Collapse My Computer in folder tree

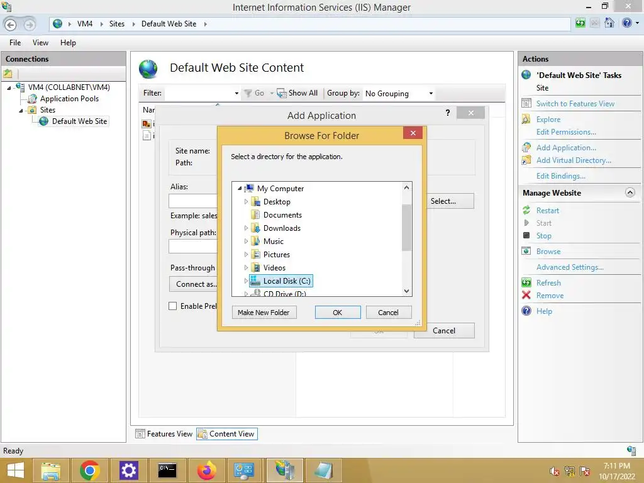(240, 189)
